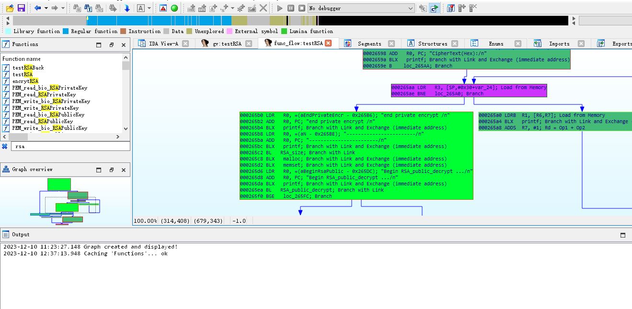Click the add-plus debugger toolbar icon
Image resolution: width=632 pixels, height=309 pixels.
tap(461, 8)
